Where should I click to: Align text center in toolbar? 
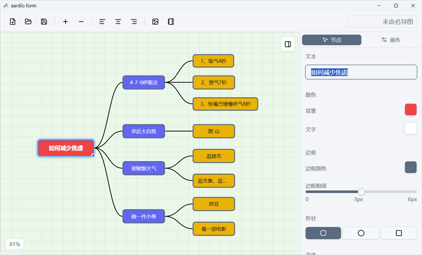[118, 22]
